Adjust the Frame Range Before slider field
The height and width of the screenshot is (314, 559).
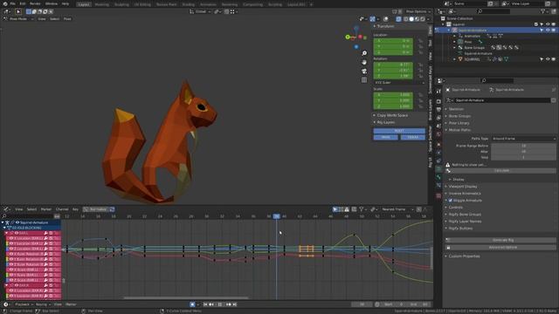pyautogui.click(x=523, y=146)
